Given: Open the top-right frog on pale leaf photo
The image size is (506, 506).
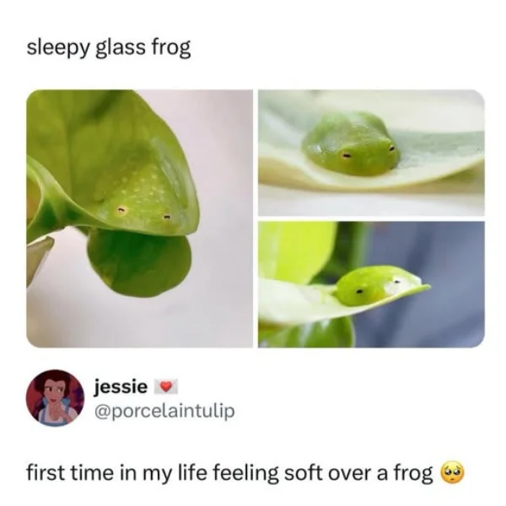Looking at the screenshot, I should 371,153.
